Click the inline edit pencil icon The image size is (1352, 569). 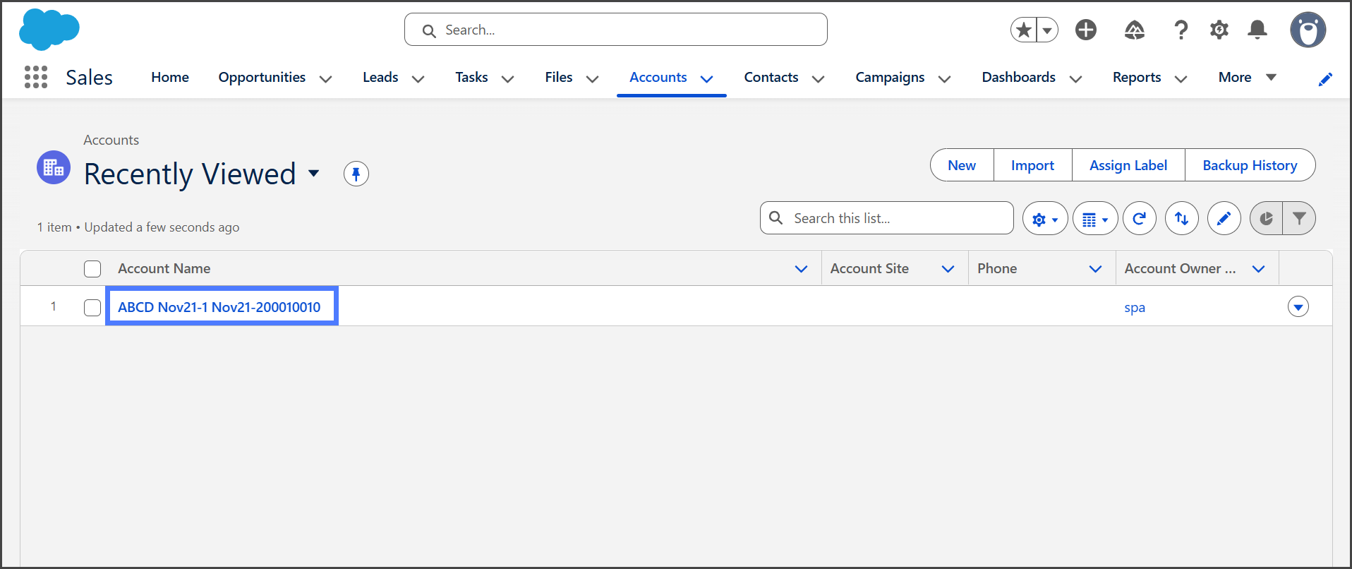pyautogui.click(x=1224, y=218)
